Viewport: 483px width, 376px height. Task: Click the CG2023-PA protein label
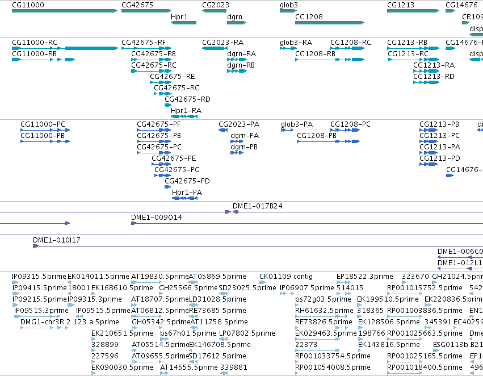pos(239,124)
